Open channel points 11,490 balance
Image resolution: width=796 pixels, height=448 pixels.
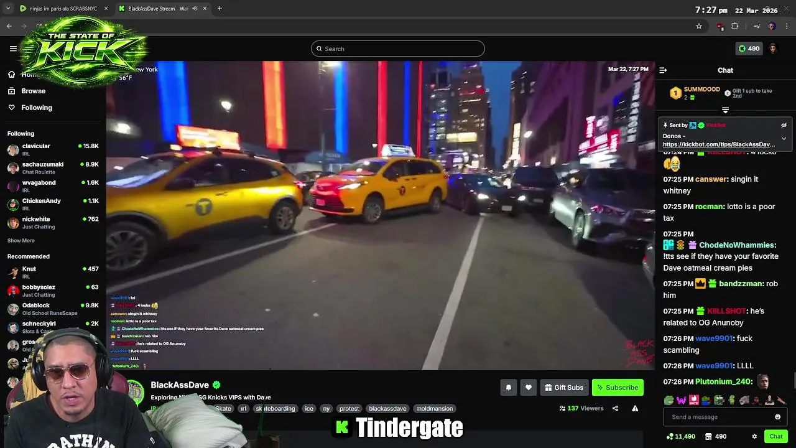tap(681, 437)
